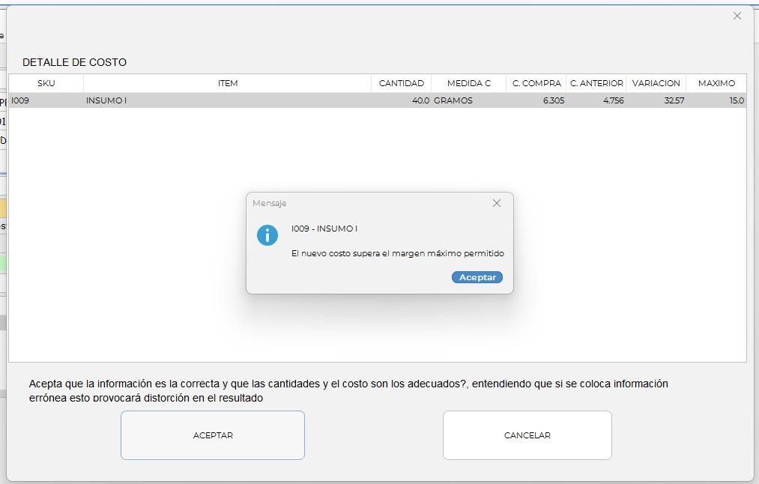The width and height of the screenshot is (759, 484).
Task: Click the ITEM column header
Action: [228, 83]
